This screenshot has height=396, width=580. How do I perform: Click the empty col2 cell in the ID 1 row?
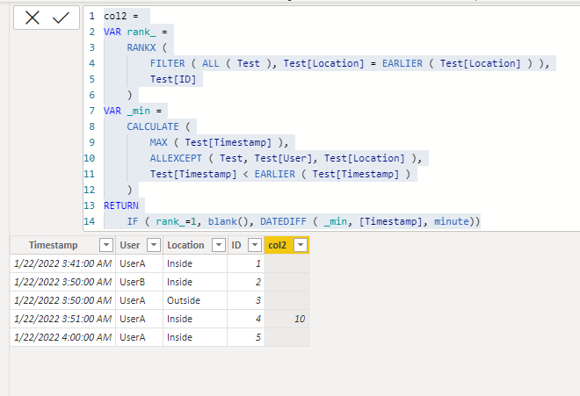click(287, 263)
